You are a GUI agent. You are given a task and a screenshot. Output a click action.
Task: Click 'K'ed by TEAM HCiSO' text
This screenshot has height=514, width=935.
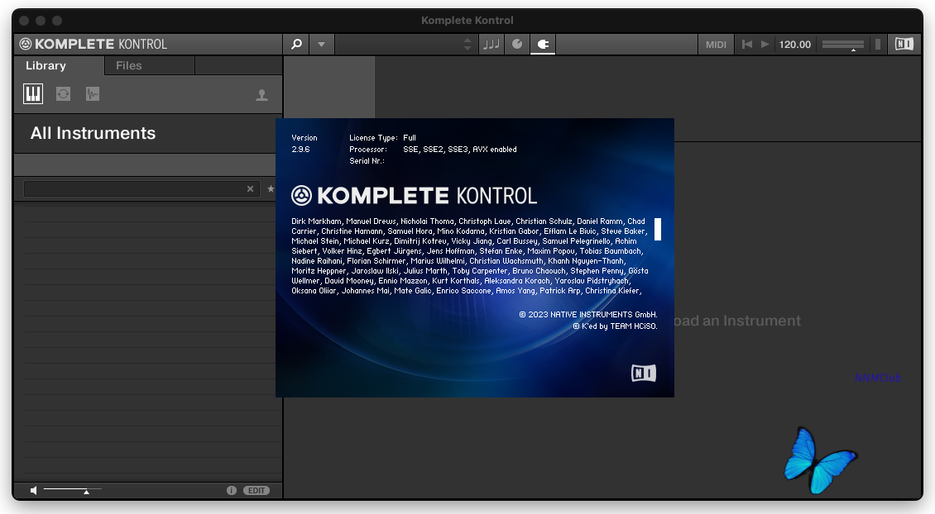click(615, 326)
